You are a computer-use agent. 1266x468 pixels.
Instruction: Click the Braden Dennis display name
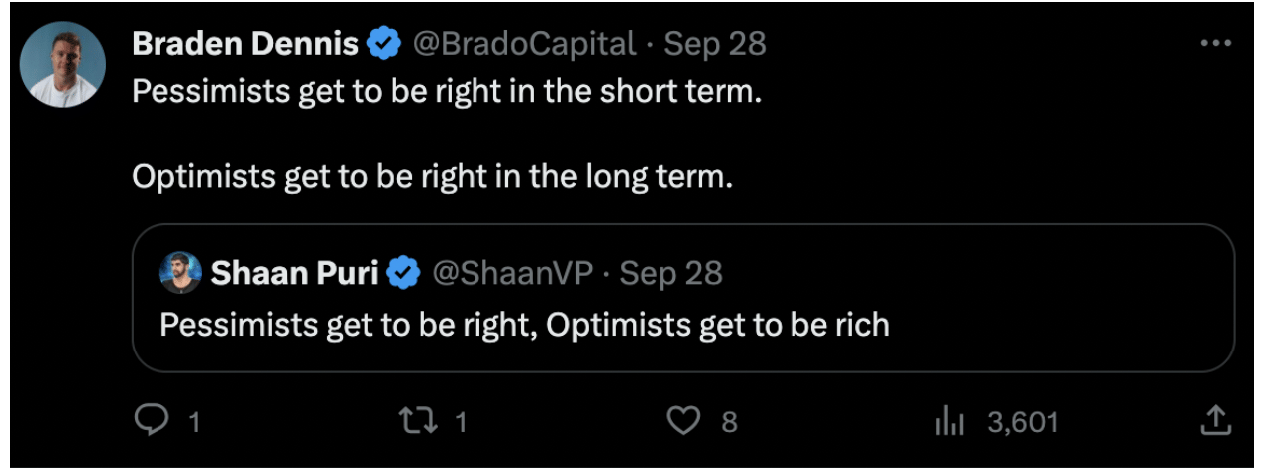click(246, 44)
